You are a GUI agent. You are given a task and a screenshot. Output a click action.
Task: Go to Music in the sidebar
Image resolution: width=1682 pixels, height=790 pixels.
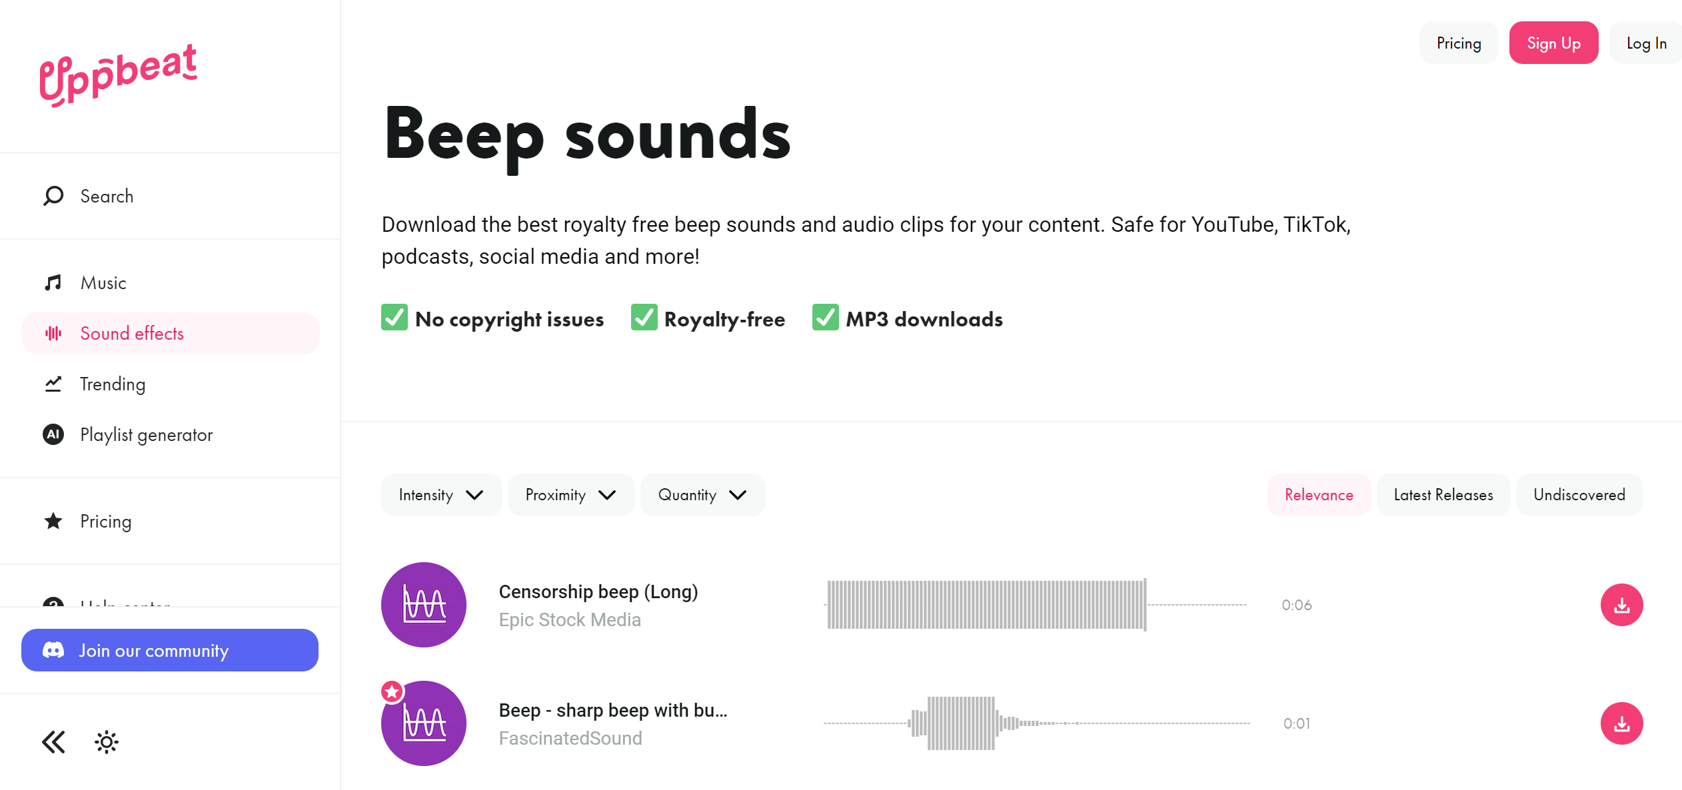[x=103, y=283]
